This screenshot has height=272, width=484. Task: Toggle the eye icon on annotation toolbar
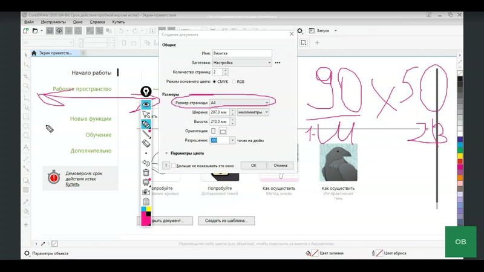146,105
